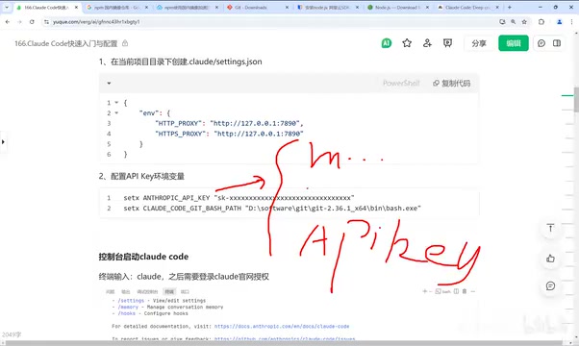Switch to the tab with the cloud icon

click(187, 8)
